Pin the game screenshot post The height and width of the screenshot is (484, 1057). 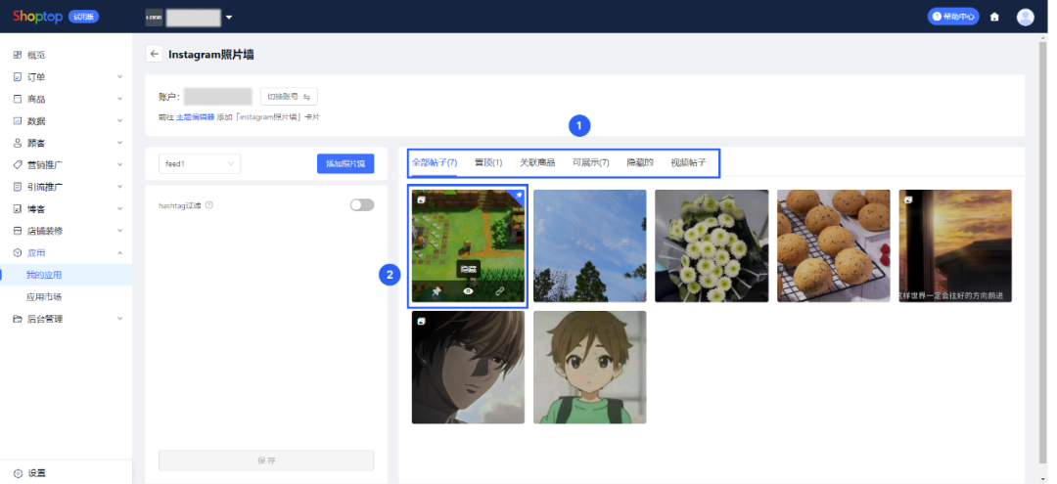tap(437, 291)
